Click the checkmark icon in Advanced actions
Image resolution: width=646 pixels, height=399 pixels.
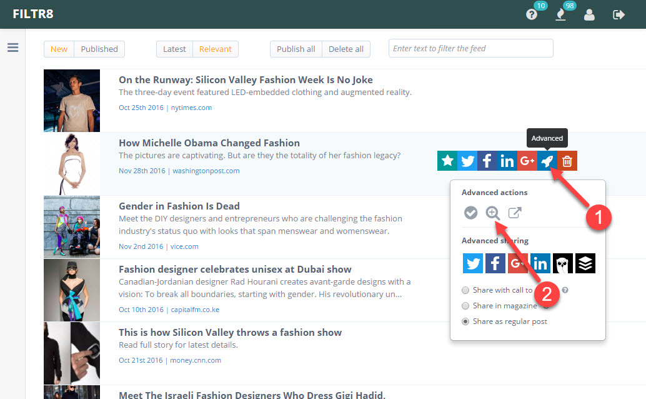coord(470,213)
